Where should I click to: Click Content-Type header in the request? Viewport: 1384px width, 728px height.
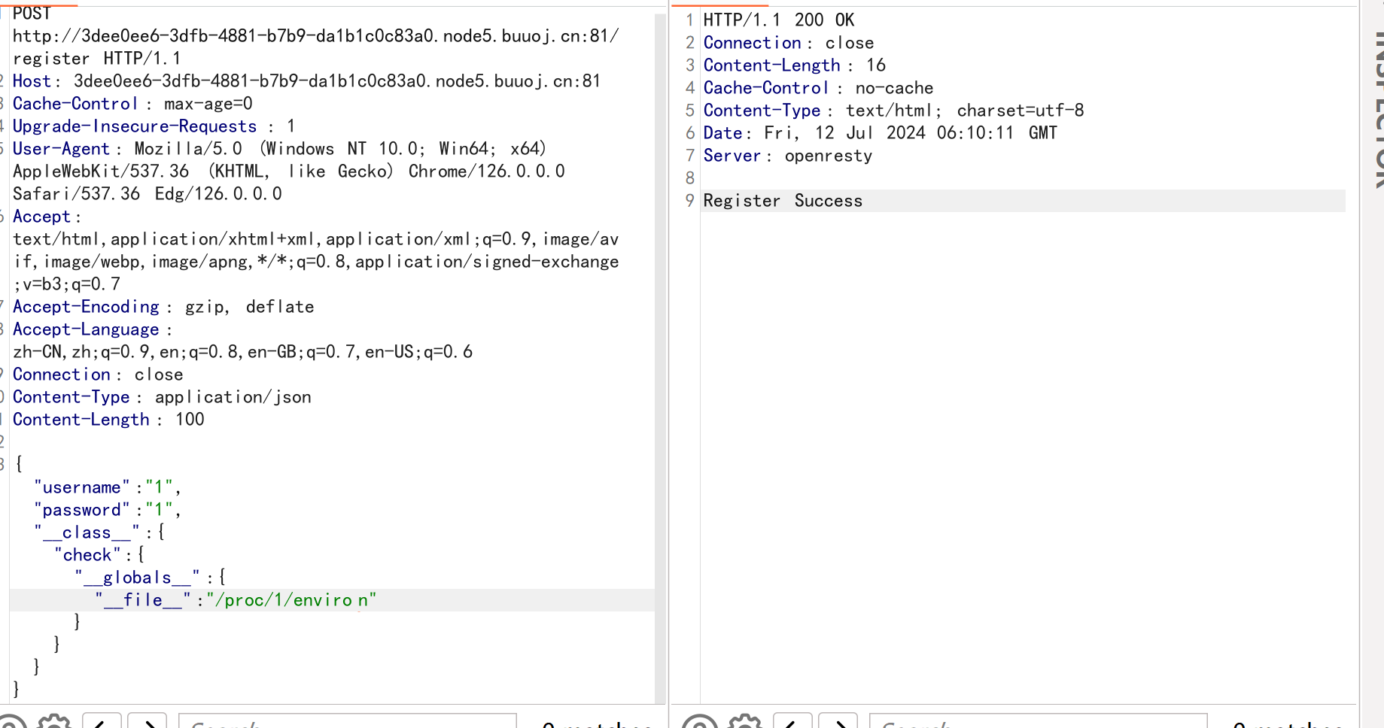(x=71, y=397)
